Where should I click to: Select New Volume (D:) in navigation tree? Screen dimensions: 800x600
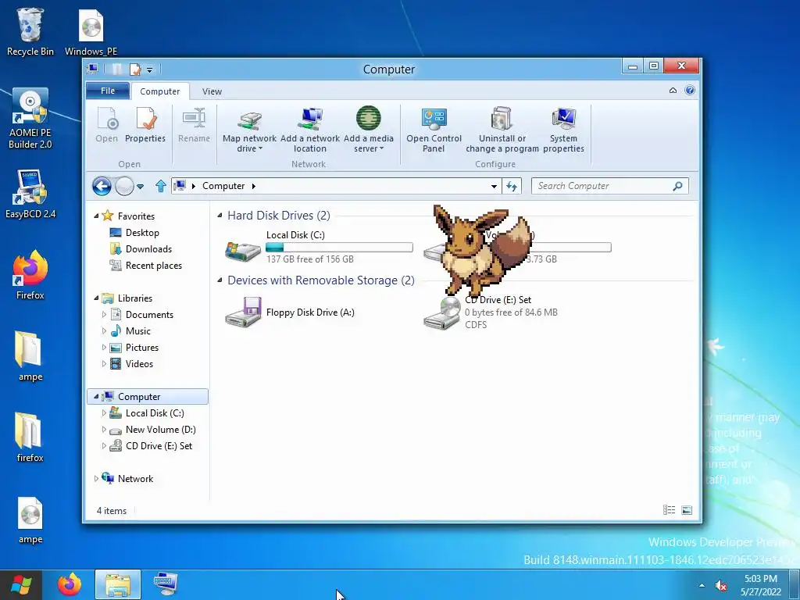click(160, 430)
